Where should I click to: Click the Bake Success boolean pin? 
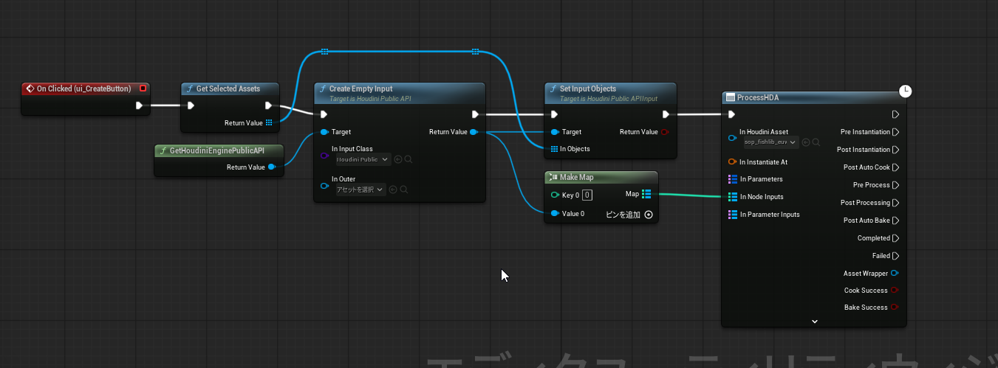point(895,308)
